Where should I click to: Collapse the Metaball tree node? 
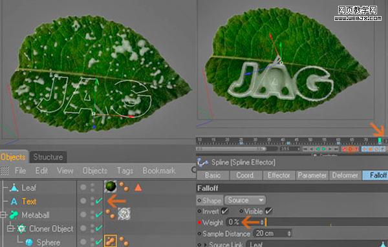(x=3, y=215)
